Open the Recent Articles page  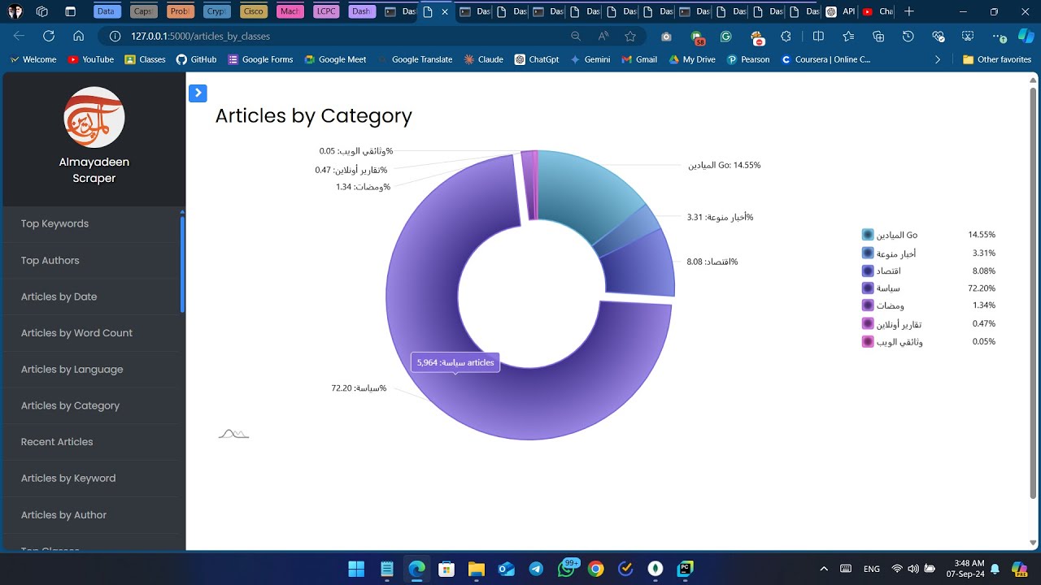pos(57,441)
